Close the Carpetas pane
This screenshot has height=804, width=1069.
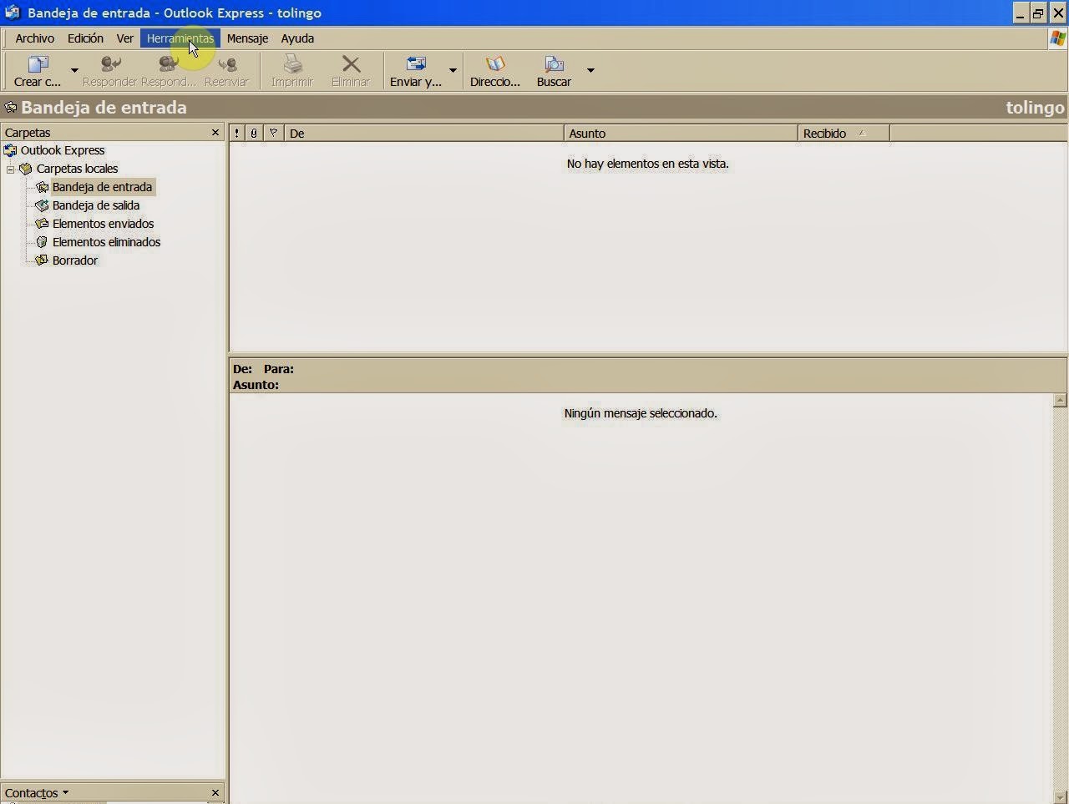[215, 133]
